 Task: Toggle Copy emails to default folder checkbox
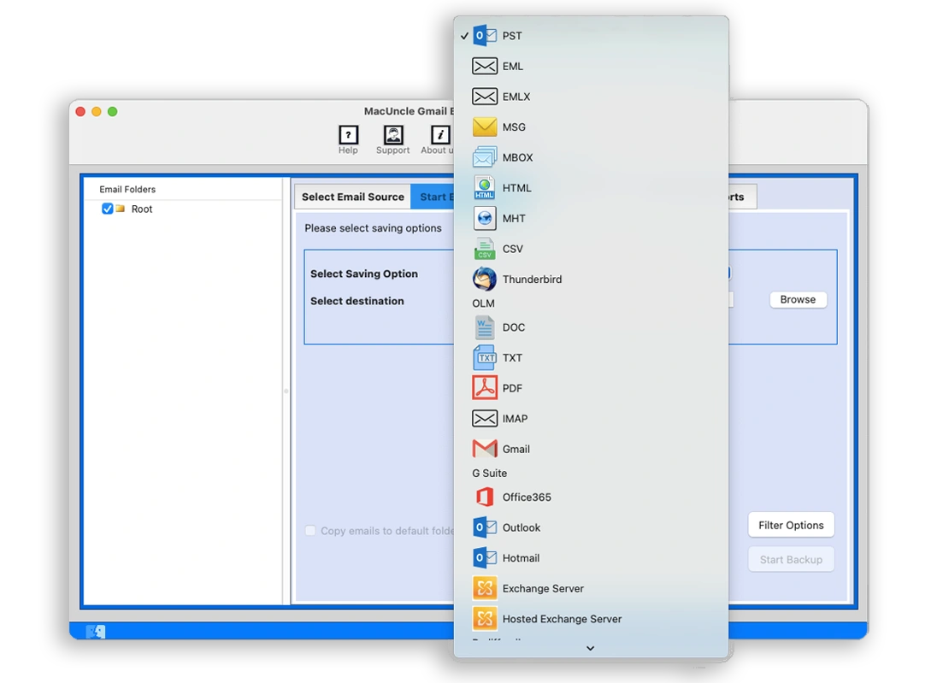310,531
